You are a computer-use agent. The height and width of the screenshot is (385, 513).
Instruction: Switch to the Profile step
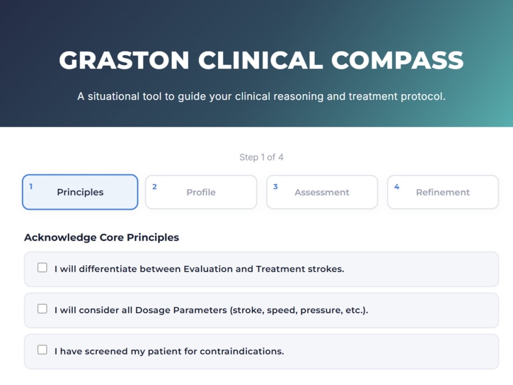(200, 192)
